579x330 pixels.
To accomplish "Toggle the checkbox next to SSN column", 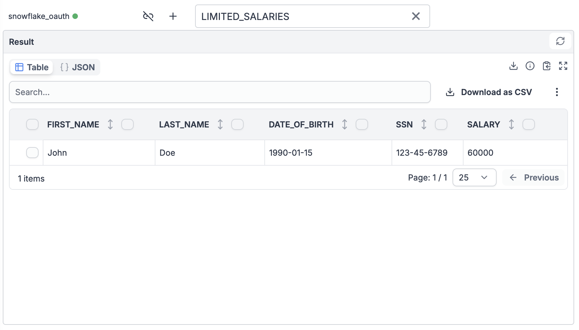I will [441, 124].
